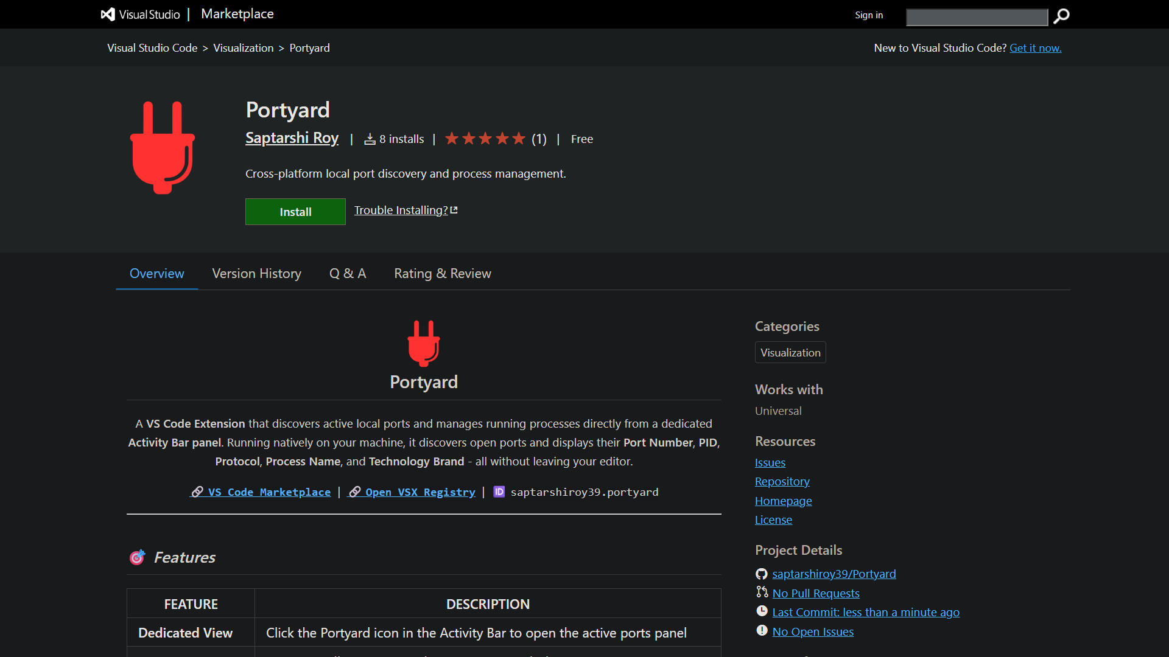The height and width of the screenshot is (657, 1169).
Task: Click the Get it now link
Action: (x=1035, y=48)
